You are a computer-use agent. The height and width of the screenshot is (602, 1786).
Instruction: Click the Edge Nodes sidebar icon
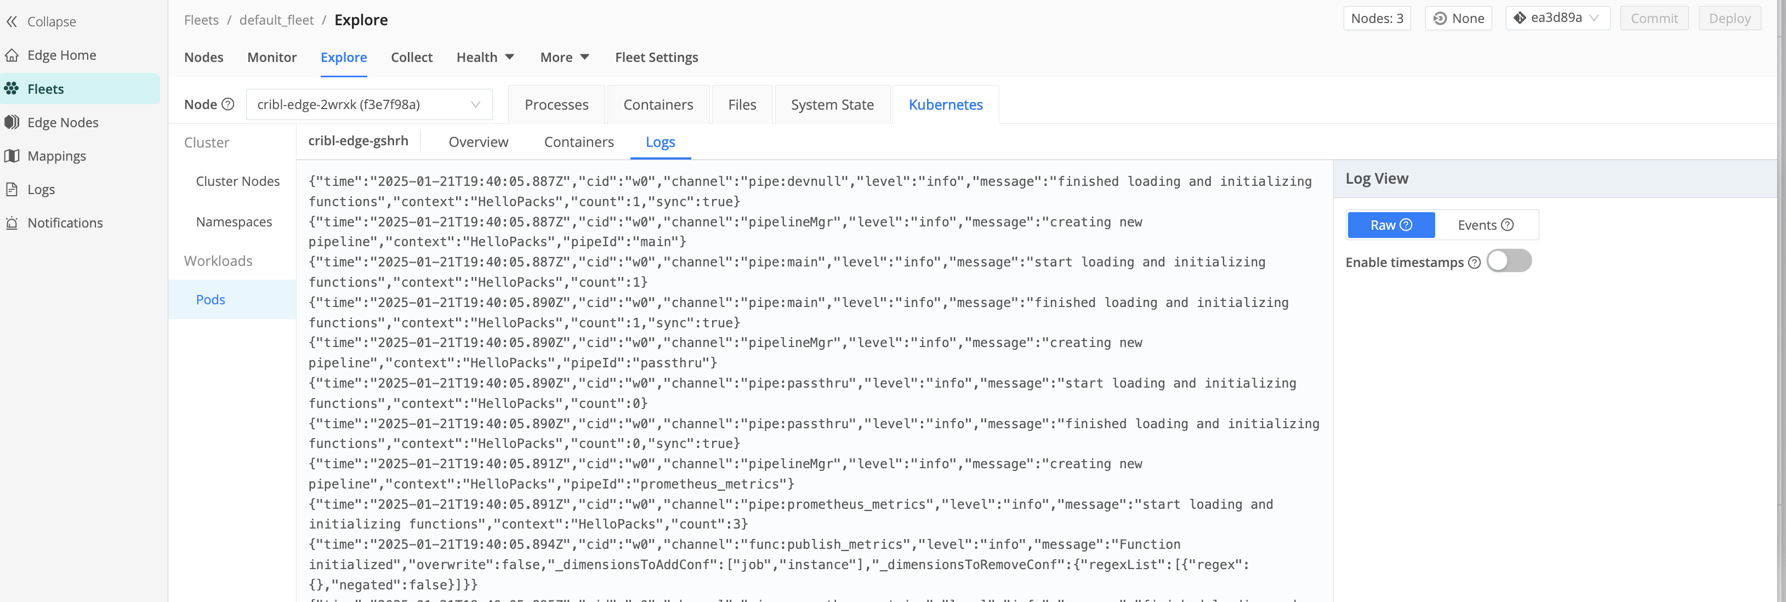[12, 123]
